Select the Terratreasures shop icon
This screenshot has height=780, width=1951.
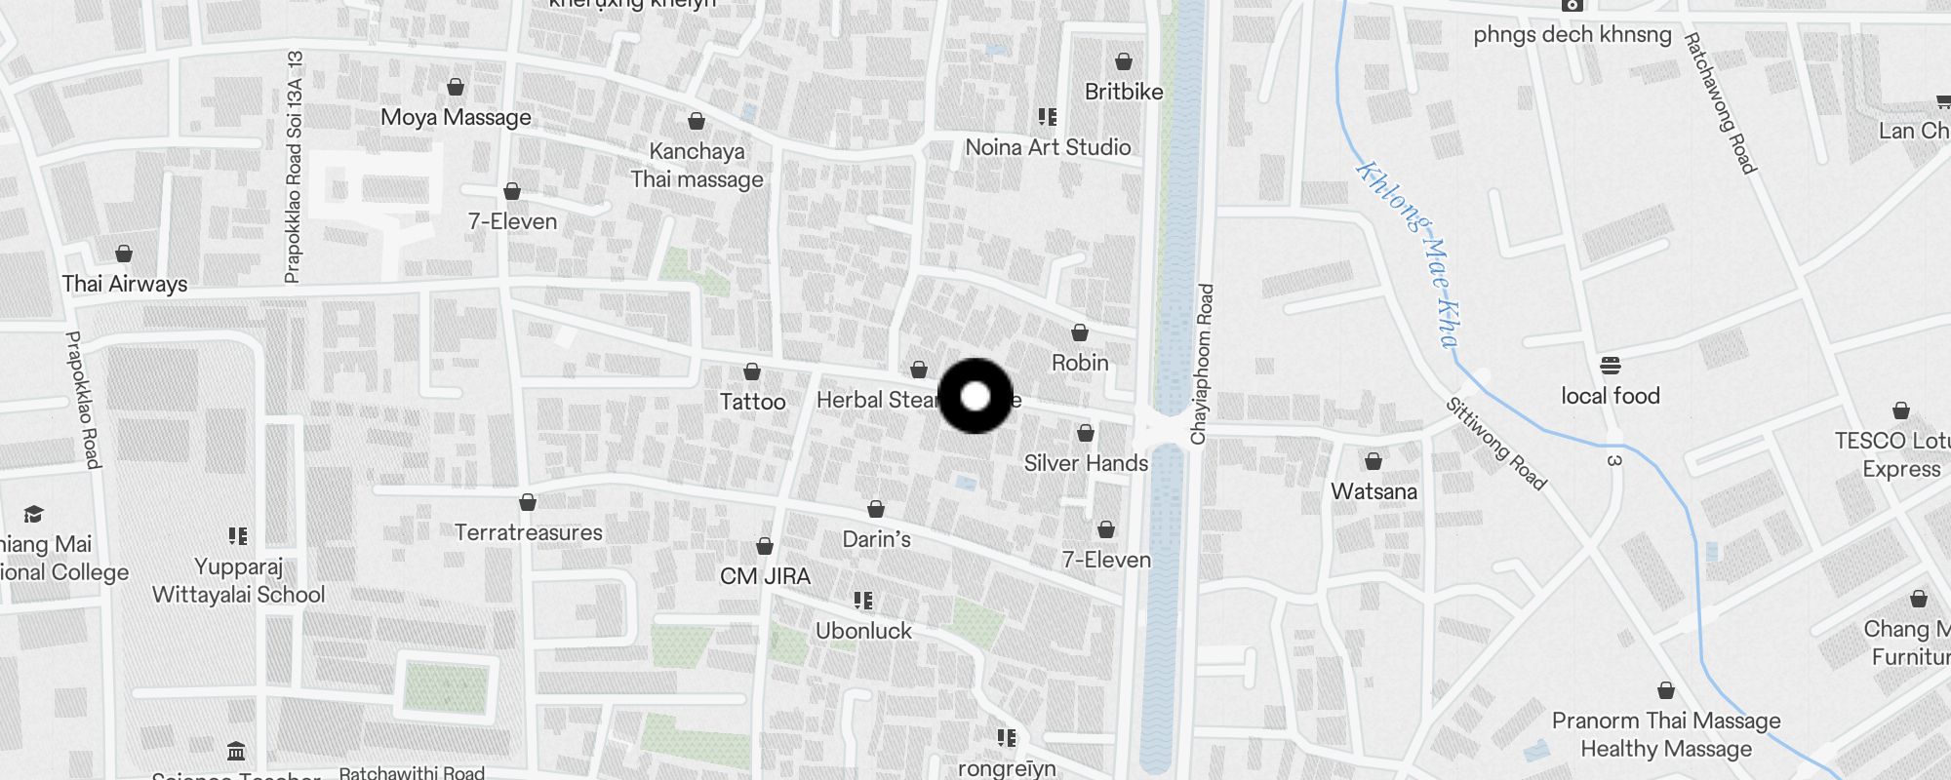(528, 503)
